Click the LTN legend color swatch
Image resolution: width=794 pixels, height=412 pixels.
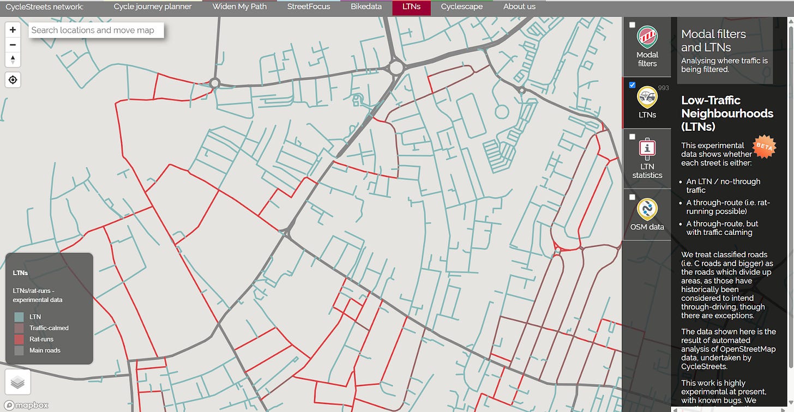pos(19,317)
